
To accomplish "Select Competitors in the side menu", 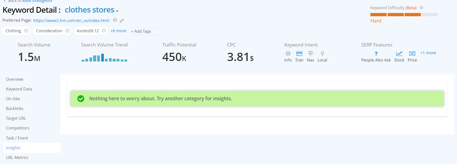I will [18, 128].
